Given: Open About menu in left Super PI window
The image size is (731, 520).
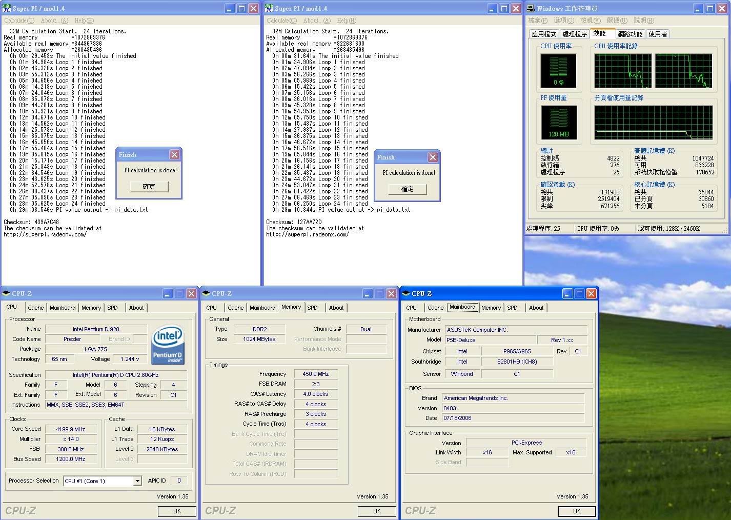Looking at the screenshot, I should (54, 21).
